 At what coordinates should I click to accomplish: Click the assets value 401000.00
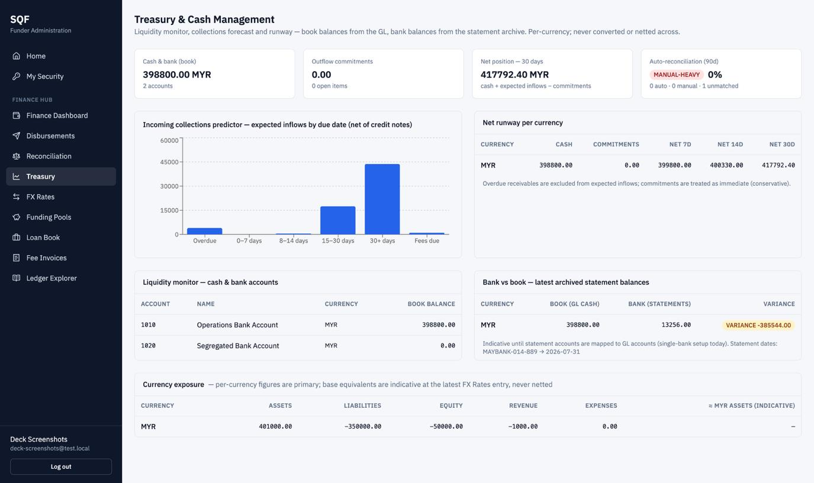click(x=275, y=426)
